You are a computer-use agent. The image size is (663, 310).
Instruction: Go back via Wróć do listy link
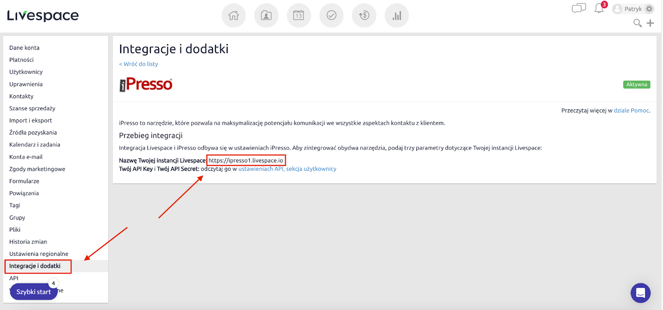click(138, 64)
